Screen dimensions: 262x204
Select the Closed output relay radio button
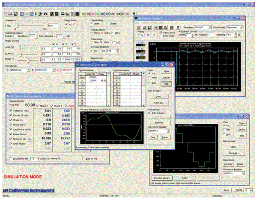click(x=108, y=24)
